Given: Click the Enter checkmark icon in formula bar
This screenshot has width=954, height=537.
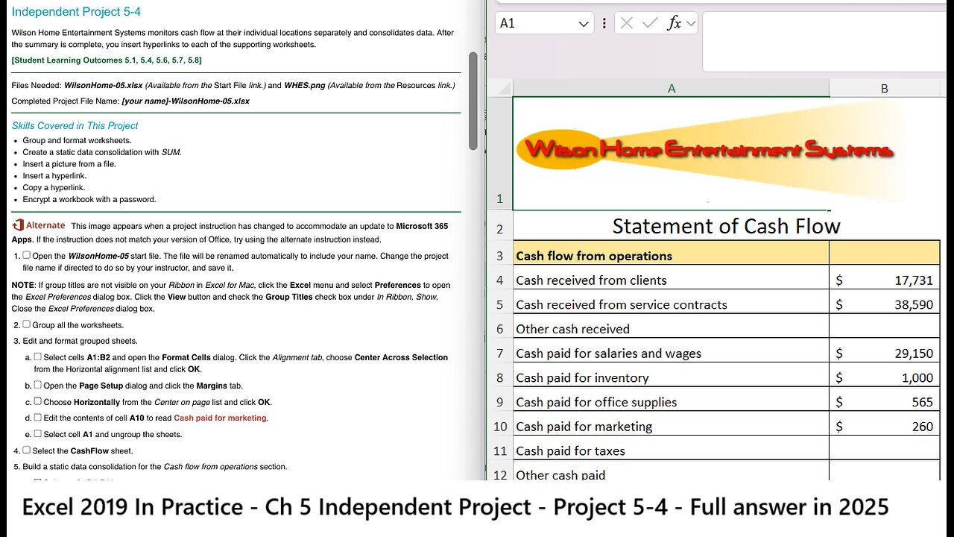Looking at the screenshot, I should [x=650, y=23].
